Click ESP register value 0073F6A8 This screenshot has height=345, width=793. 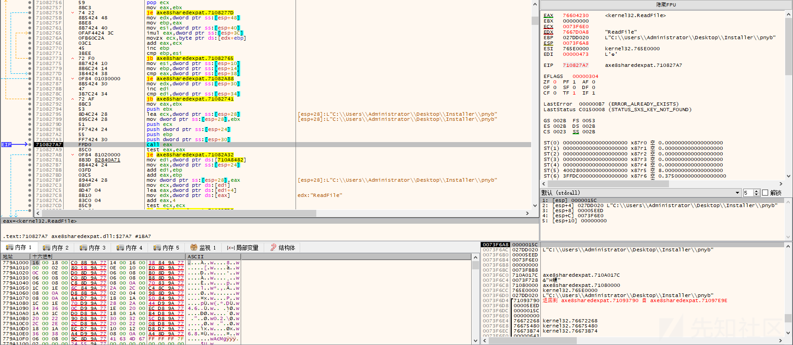(x=575, y=43)
